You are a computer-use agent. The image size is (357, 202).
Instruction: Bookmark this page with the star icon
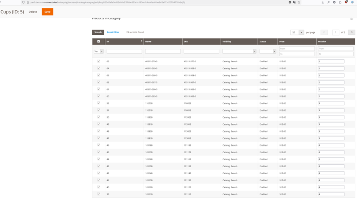click(x=299, y=2)
